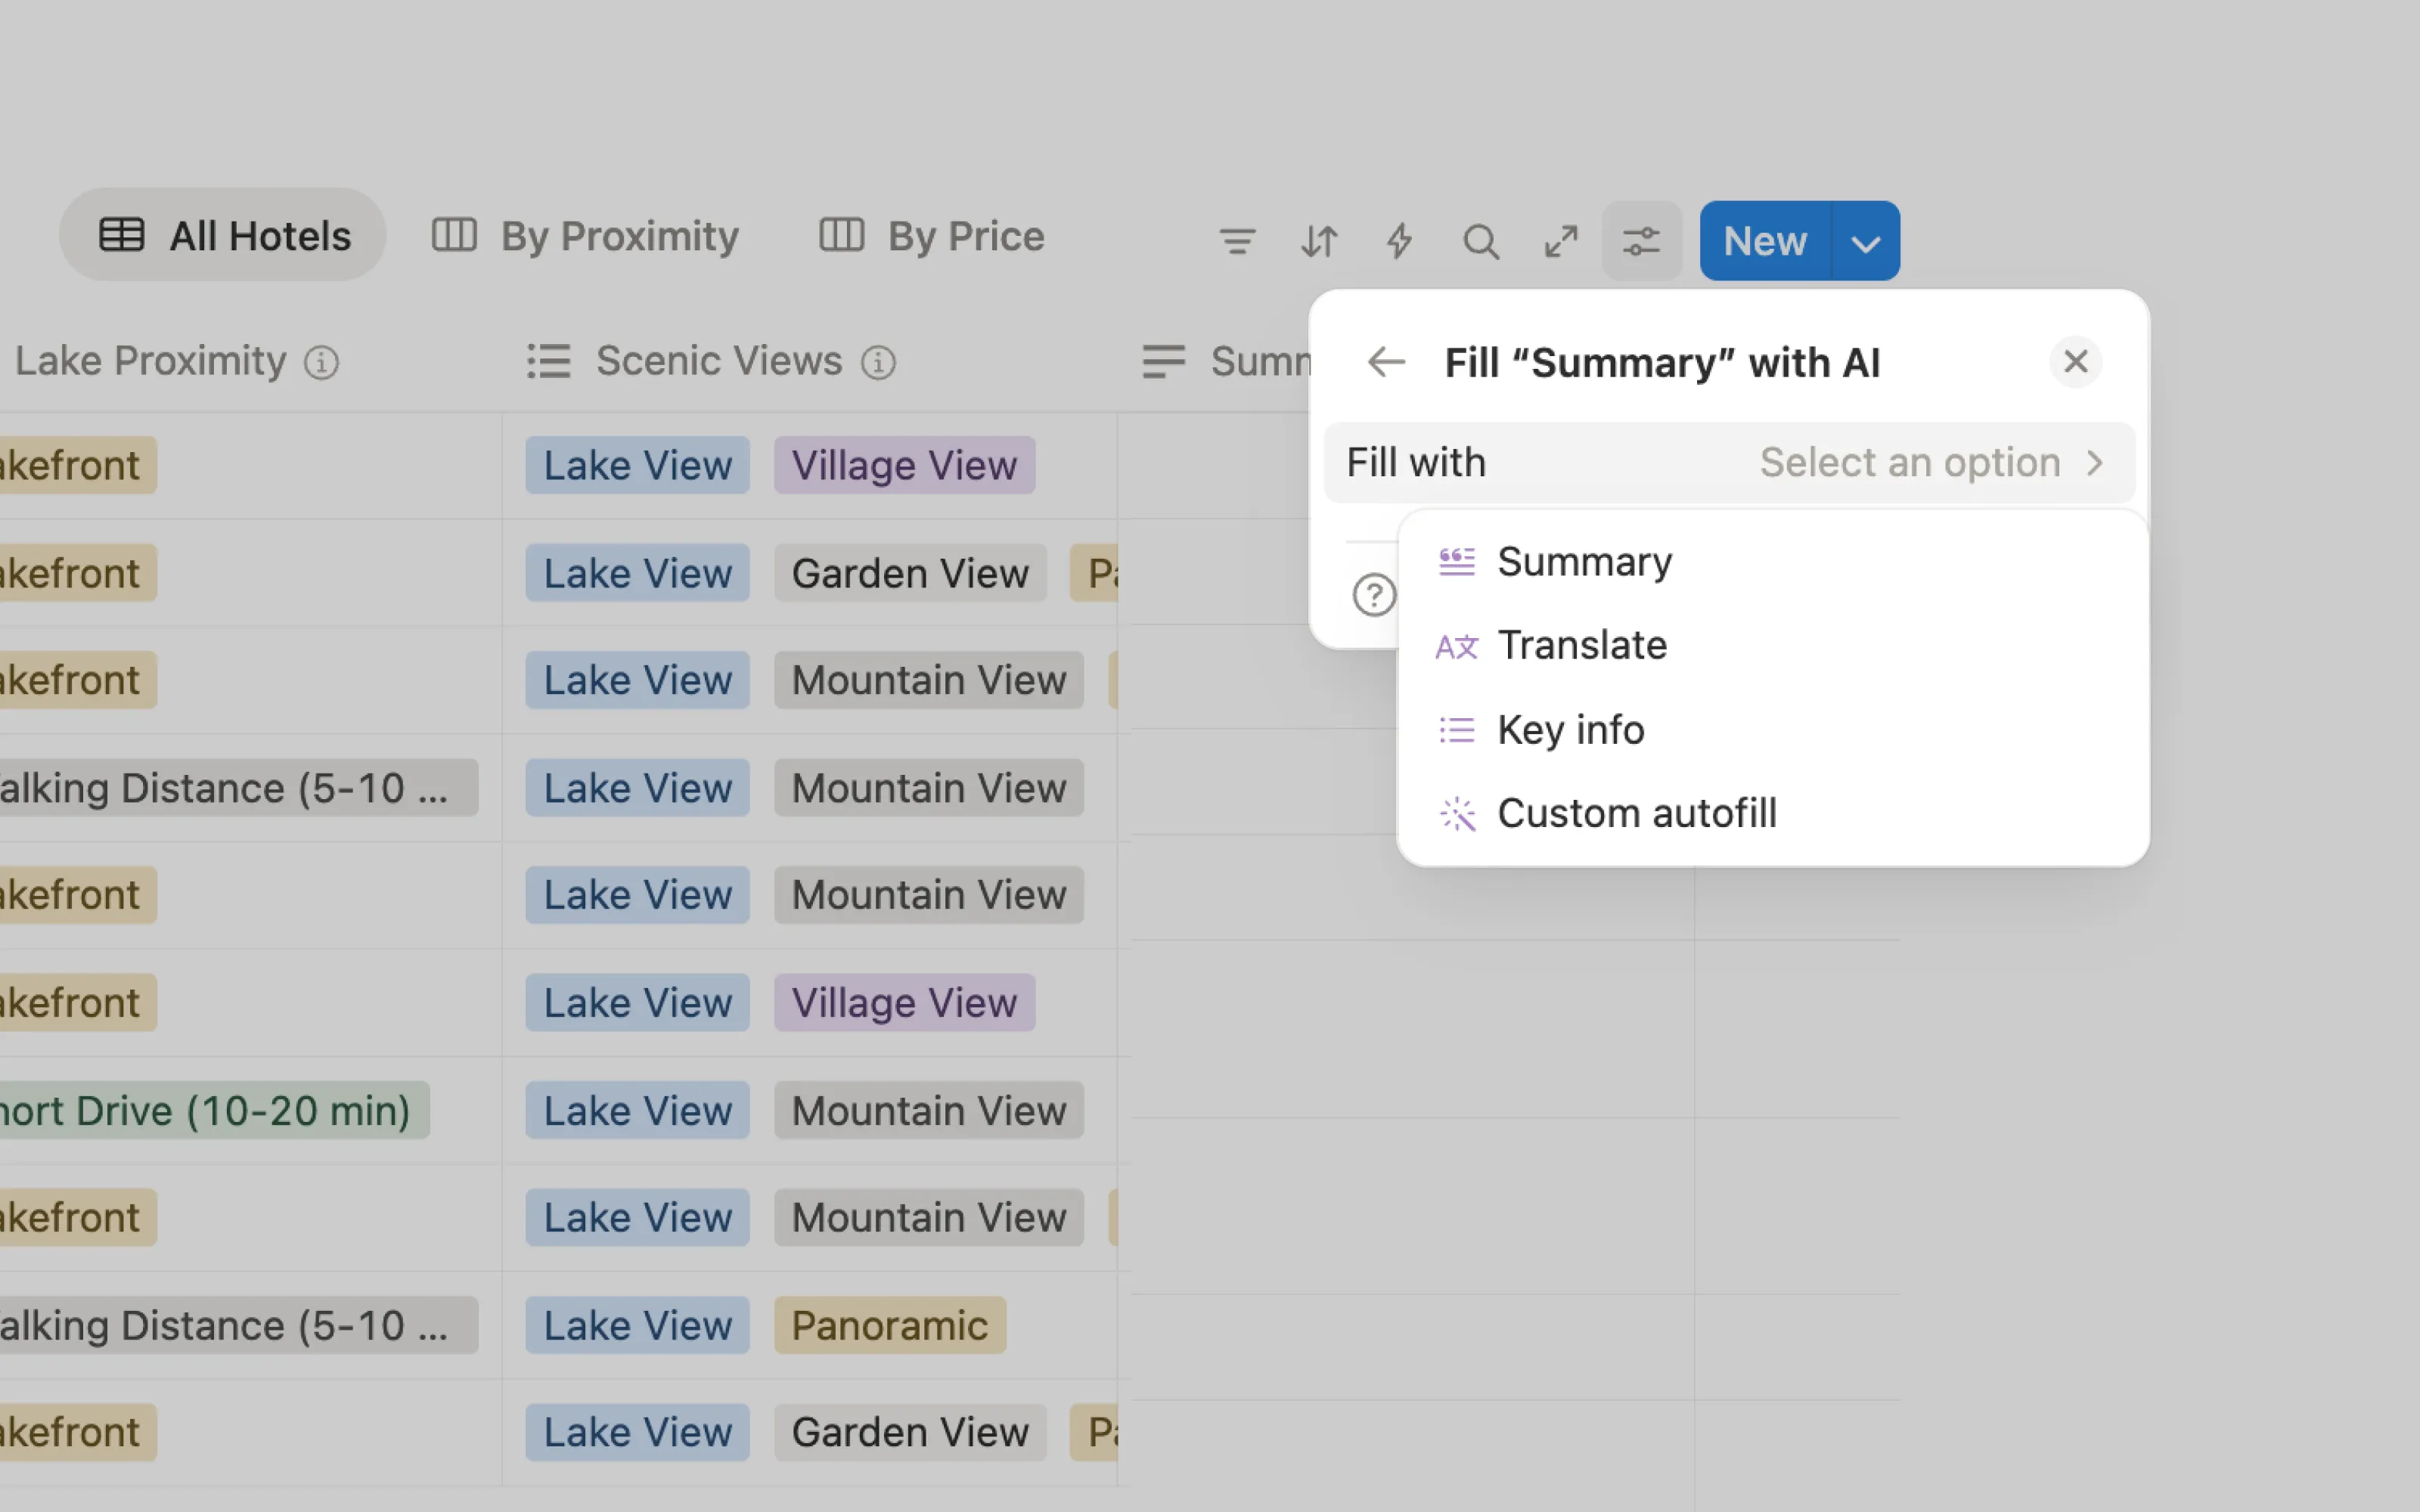Go back using the left arrow
The width and height of the screenshot is (2420, 1512).
1386,362
